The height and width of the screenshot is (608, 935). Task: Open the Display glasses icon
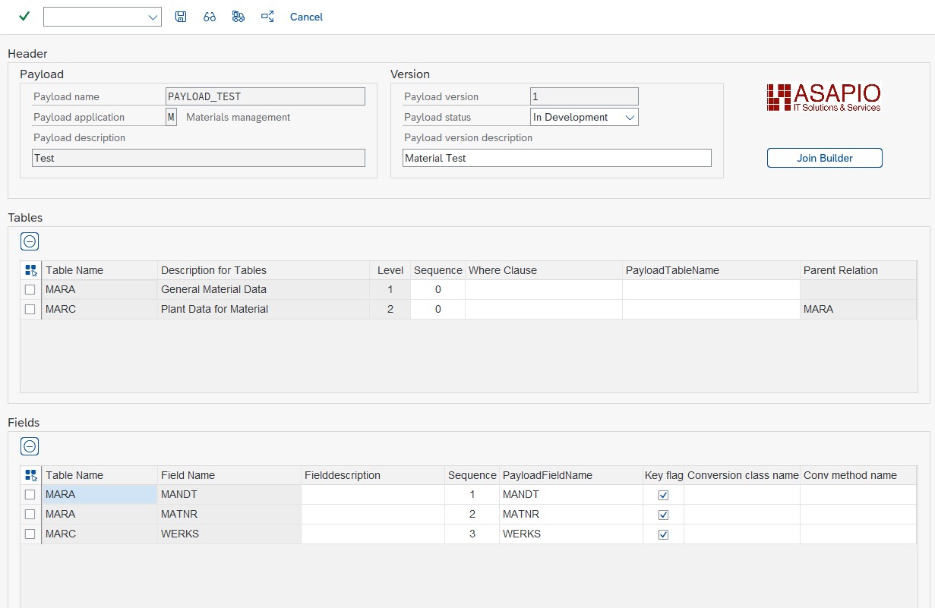click(x=209, y=16)
